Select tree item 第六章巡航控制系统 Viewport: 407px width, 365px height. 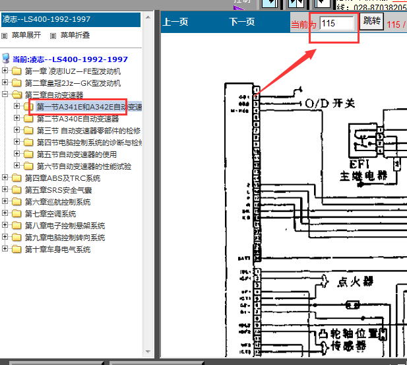[x=57, y=202]
